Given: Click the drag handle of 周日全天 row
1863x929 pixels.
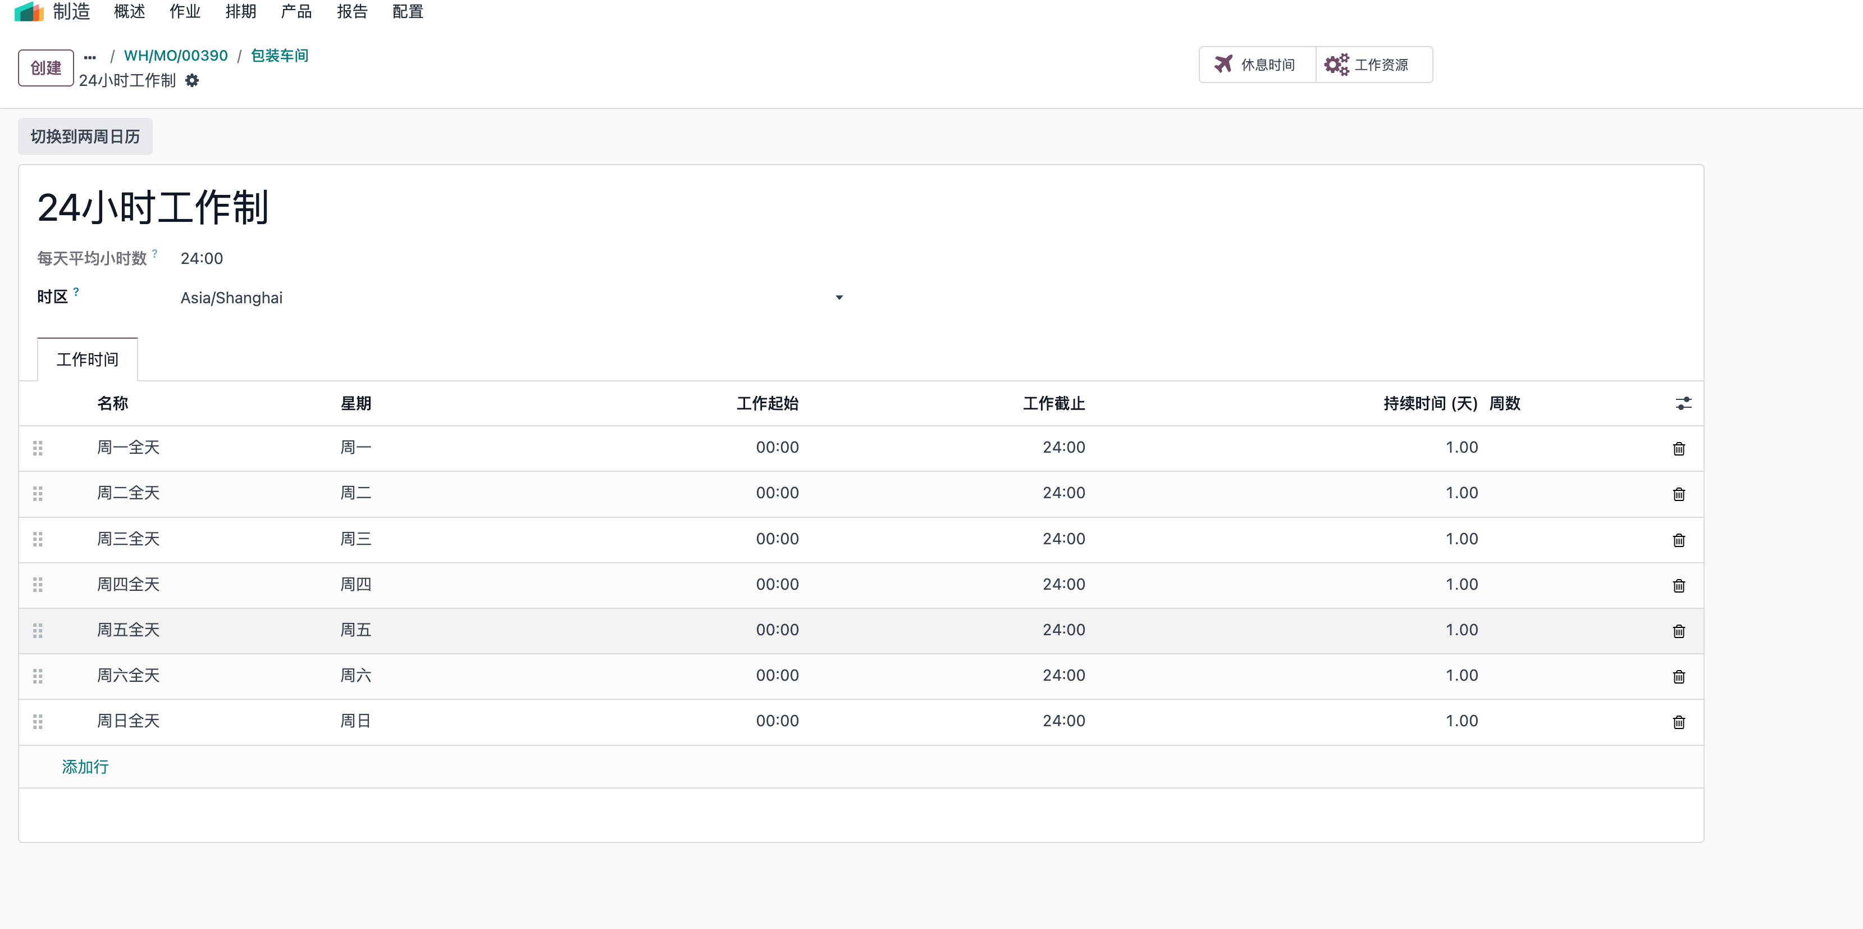Looking at the screenshot, I should click(38, 721).
